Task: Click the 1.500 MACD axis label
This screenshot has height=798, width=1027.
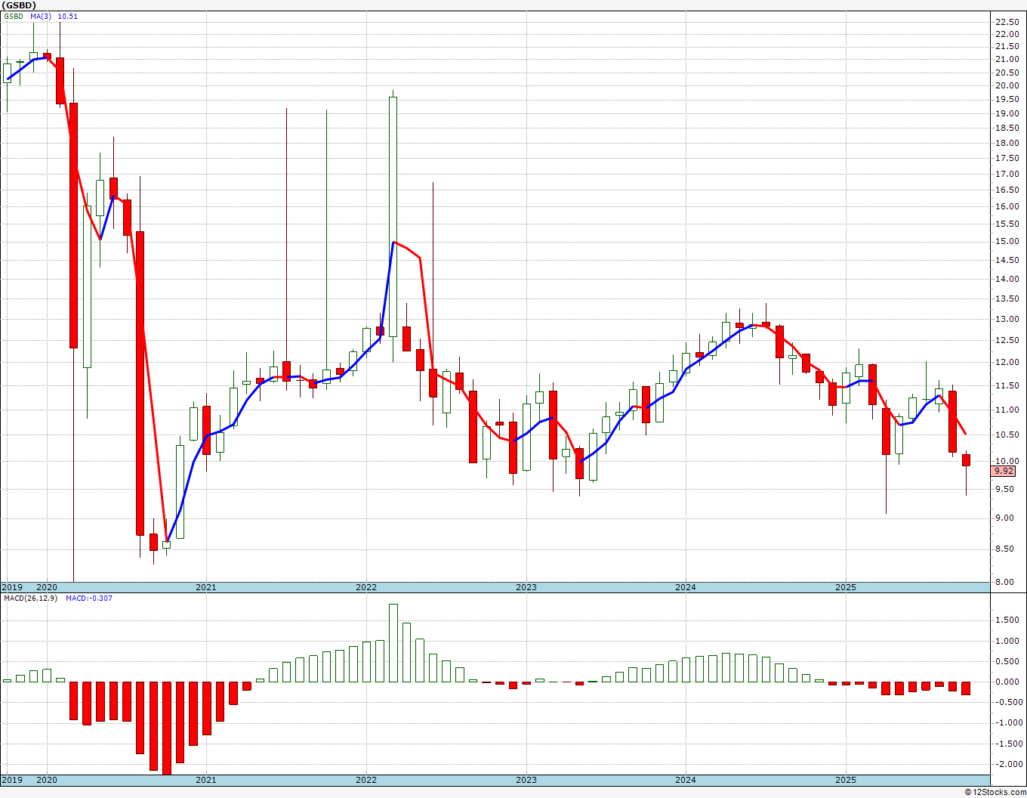Action: point(1008,620)
